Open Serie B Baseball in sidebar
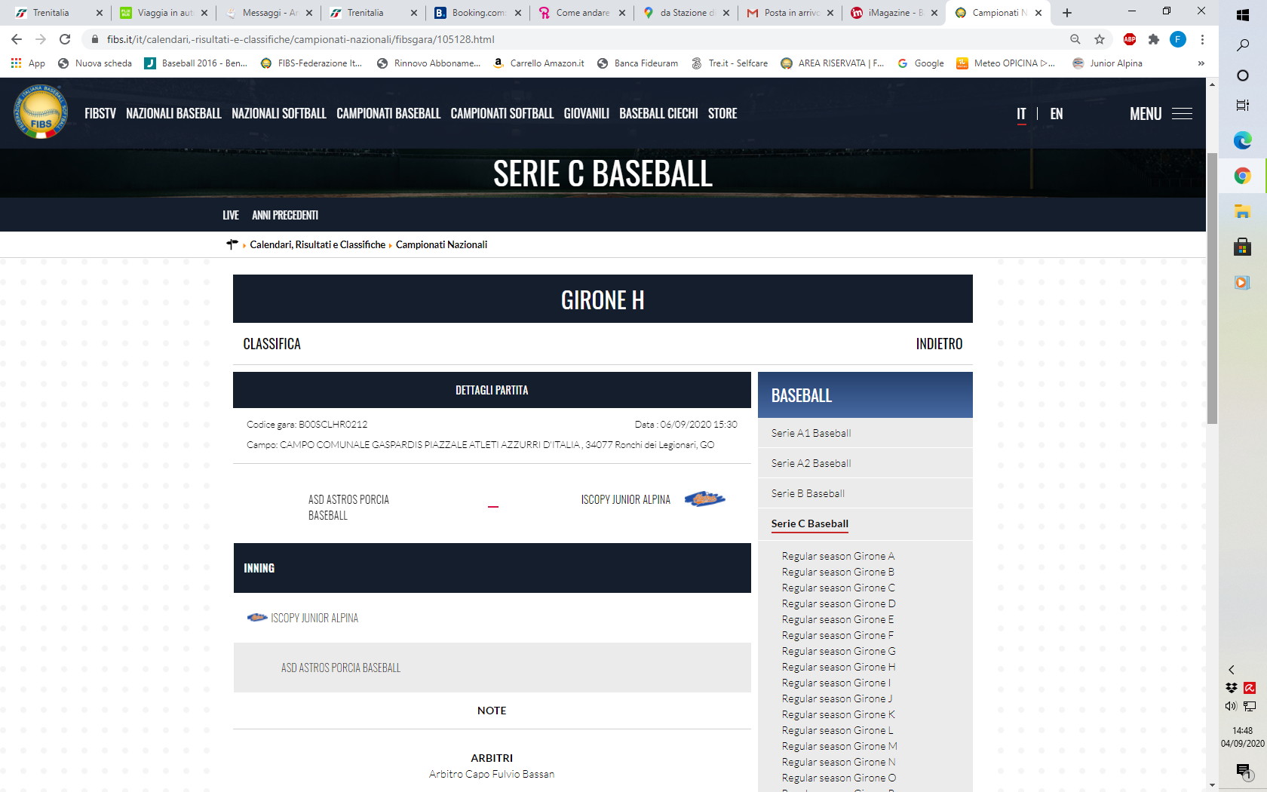1267x792 pixels. coord(808,493)
